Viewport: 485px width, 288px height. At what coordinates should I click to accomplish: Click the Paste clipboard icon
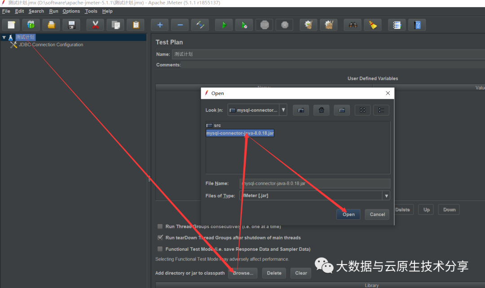pos(136,25)
